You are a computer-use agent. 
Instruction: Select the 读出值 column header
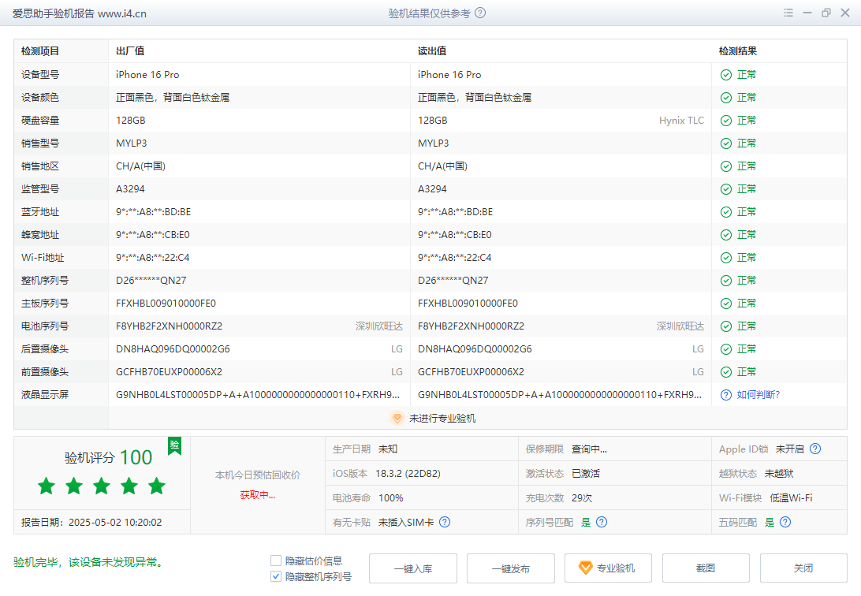[x=432, y=51]
